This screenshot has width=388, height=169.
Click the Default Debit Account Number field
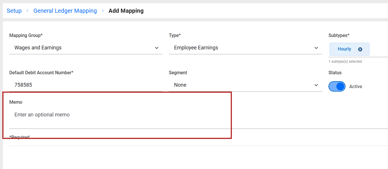pyautogui.click(x=86, y=85)
